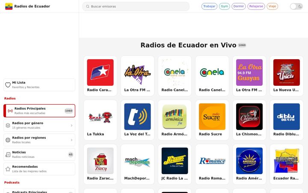
Task: Open La Voz del Tomebamba logo
Action: (137, 117)
